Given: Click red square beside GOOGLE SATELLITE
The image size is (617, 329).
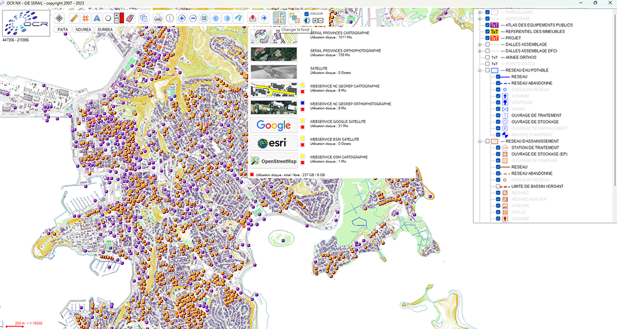Looking at the screenshot, I should (302, 127).
